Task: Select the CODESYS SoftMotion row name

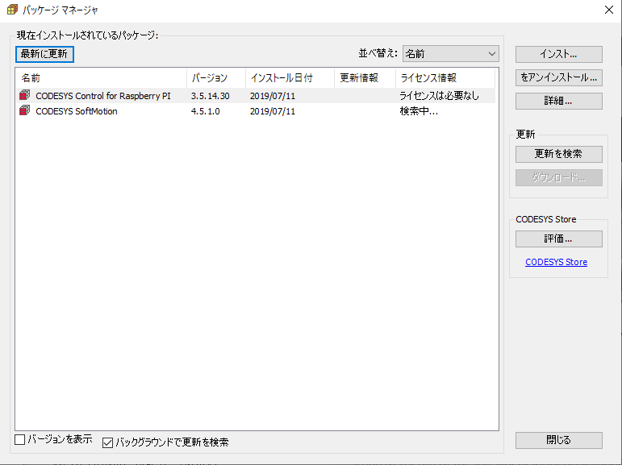Action: (x=77, y=111)
